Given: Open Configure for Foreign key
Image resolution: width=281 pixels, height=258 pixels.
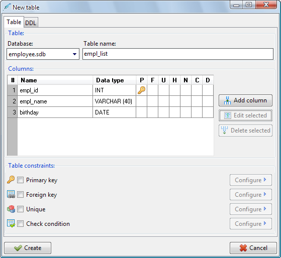Looking at the screenshot, I should click(x=251, y=194).
